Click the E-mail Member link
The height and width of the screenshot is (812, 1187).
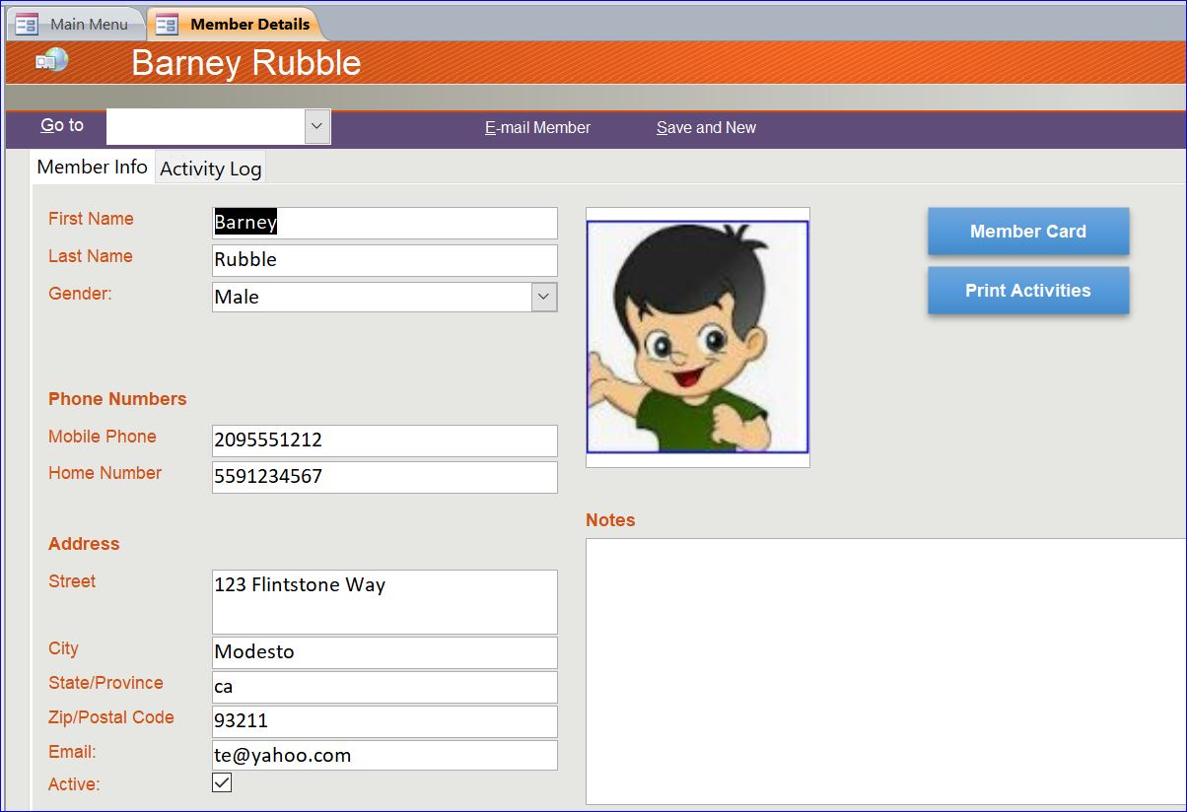point(537,127)
